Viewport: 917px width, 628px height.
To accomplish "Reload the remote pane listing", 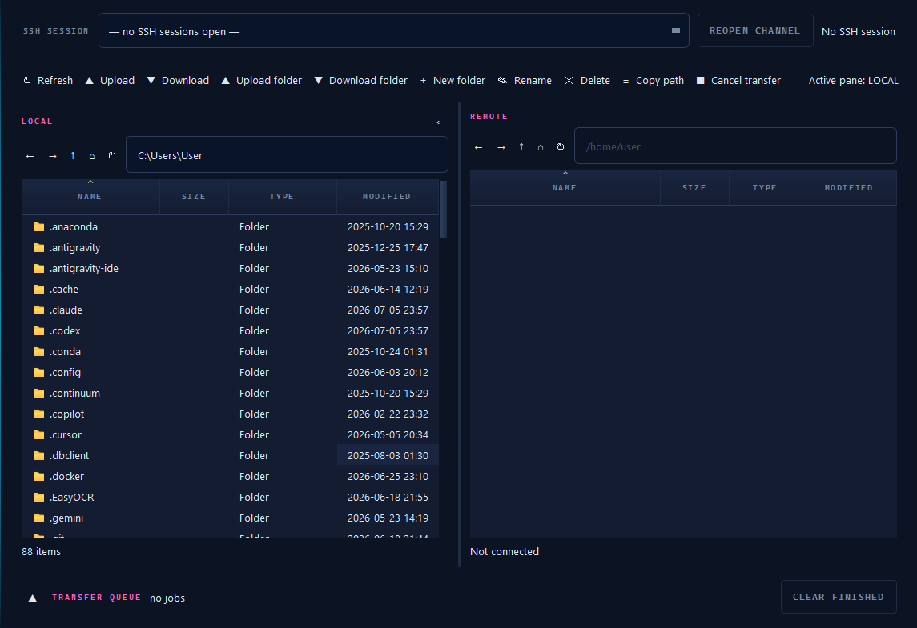I will pos(561,147).
